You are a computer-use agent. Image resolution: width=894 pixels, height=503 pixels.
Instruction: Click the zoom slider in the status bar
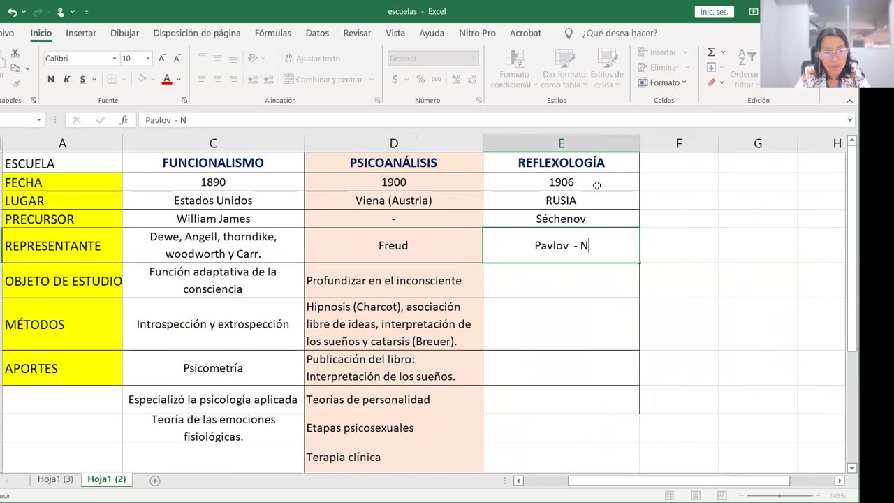(x=780, y=495)
